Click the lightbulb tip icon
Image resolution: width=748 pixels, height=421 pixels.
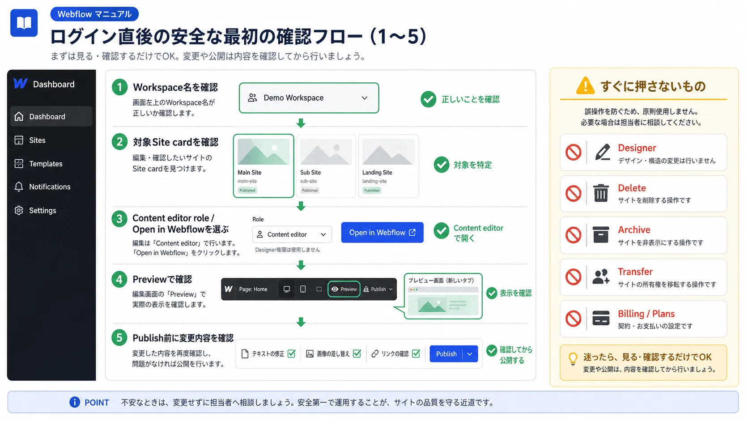coord(573,358)
